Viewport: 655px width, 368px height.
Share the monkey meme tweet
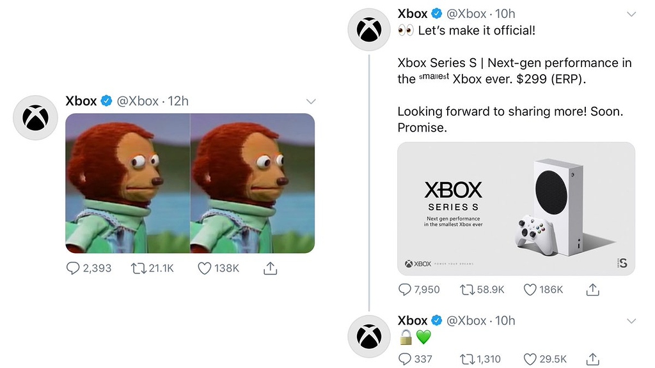(269, 268)
